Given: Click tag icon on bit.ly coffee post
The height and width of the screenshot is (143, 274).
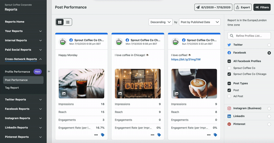Looking at the screenshot, I should (215, 135).
